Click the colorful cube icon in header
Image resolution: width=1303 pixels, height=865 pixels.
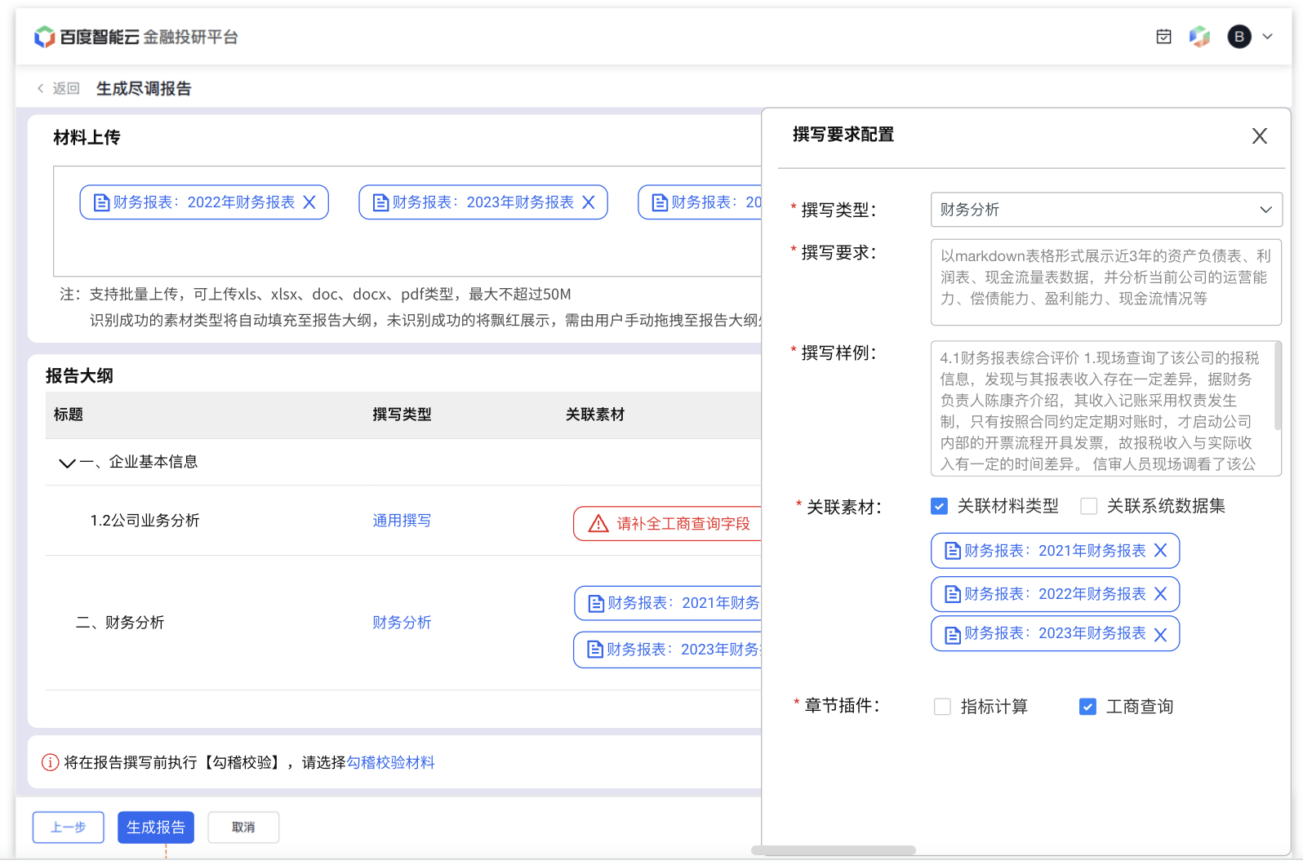tap(1199, 37)
